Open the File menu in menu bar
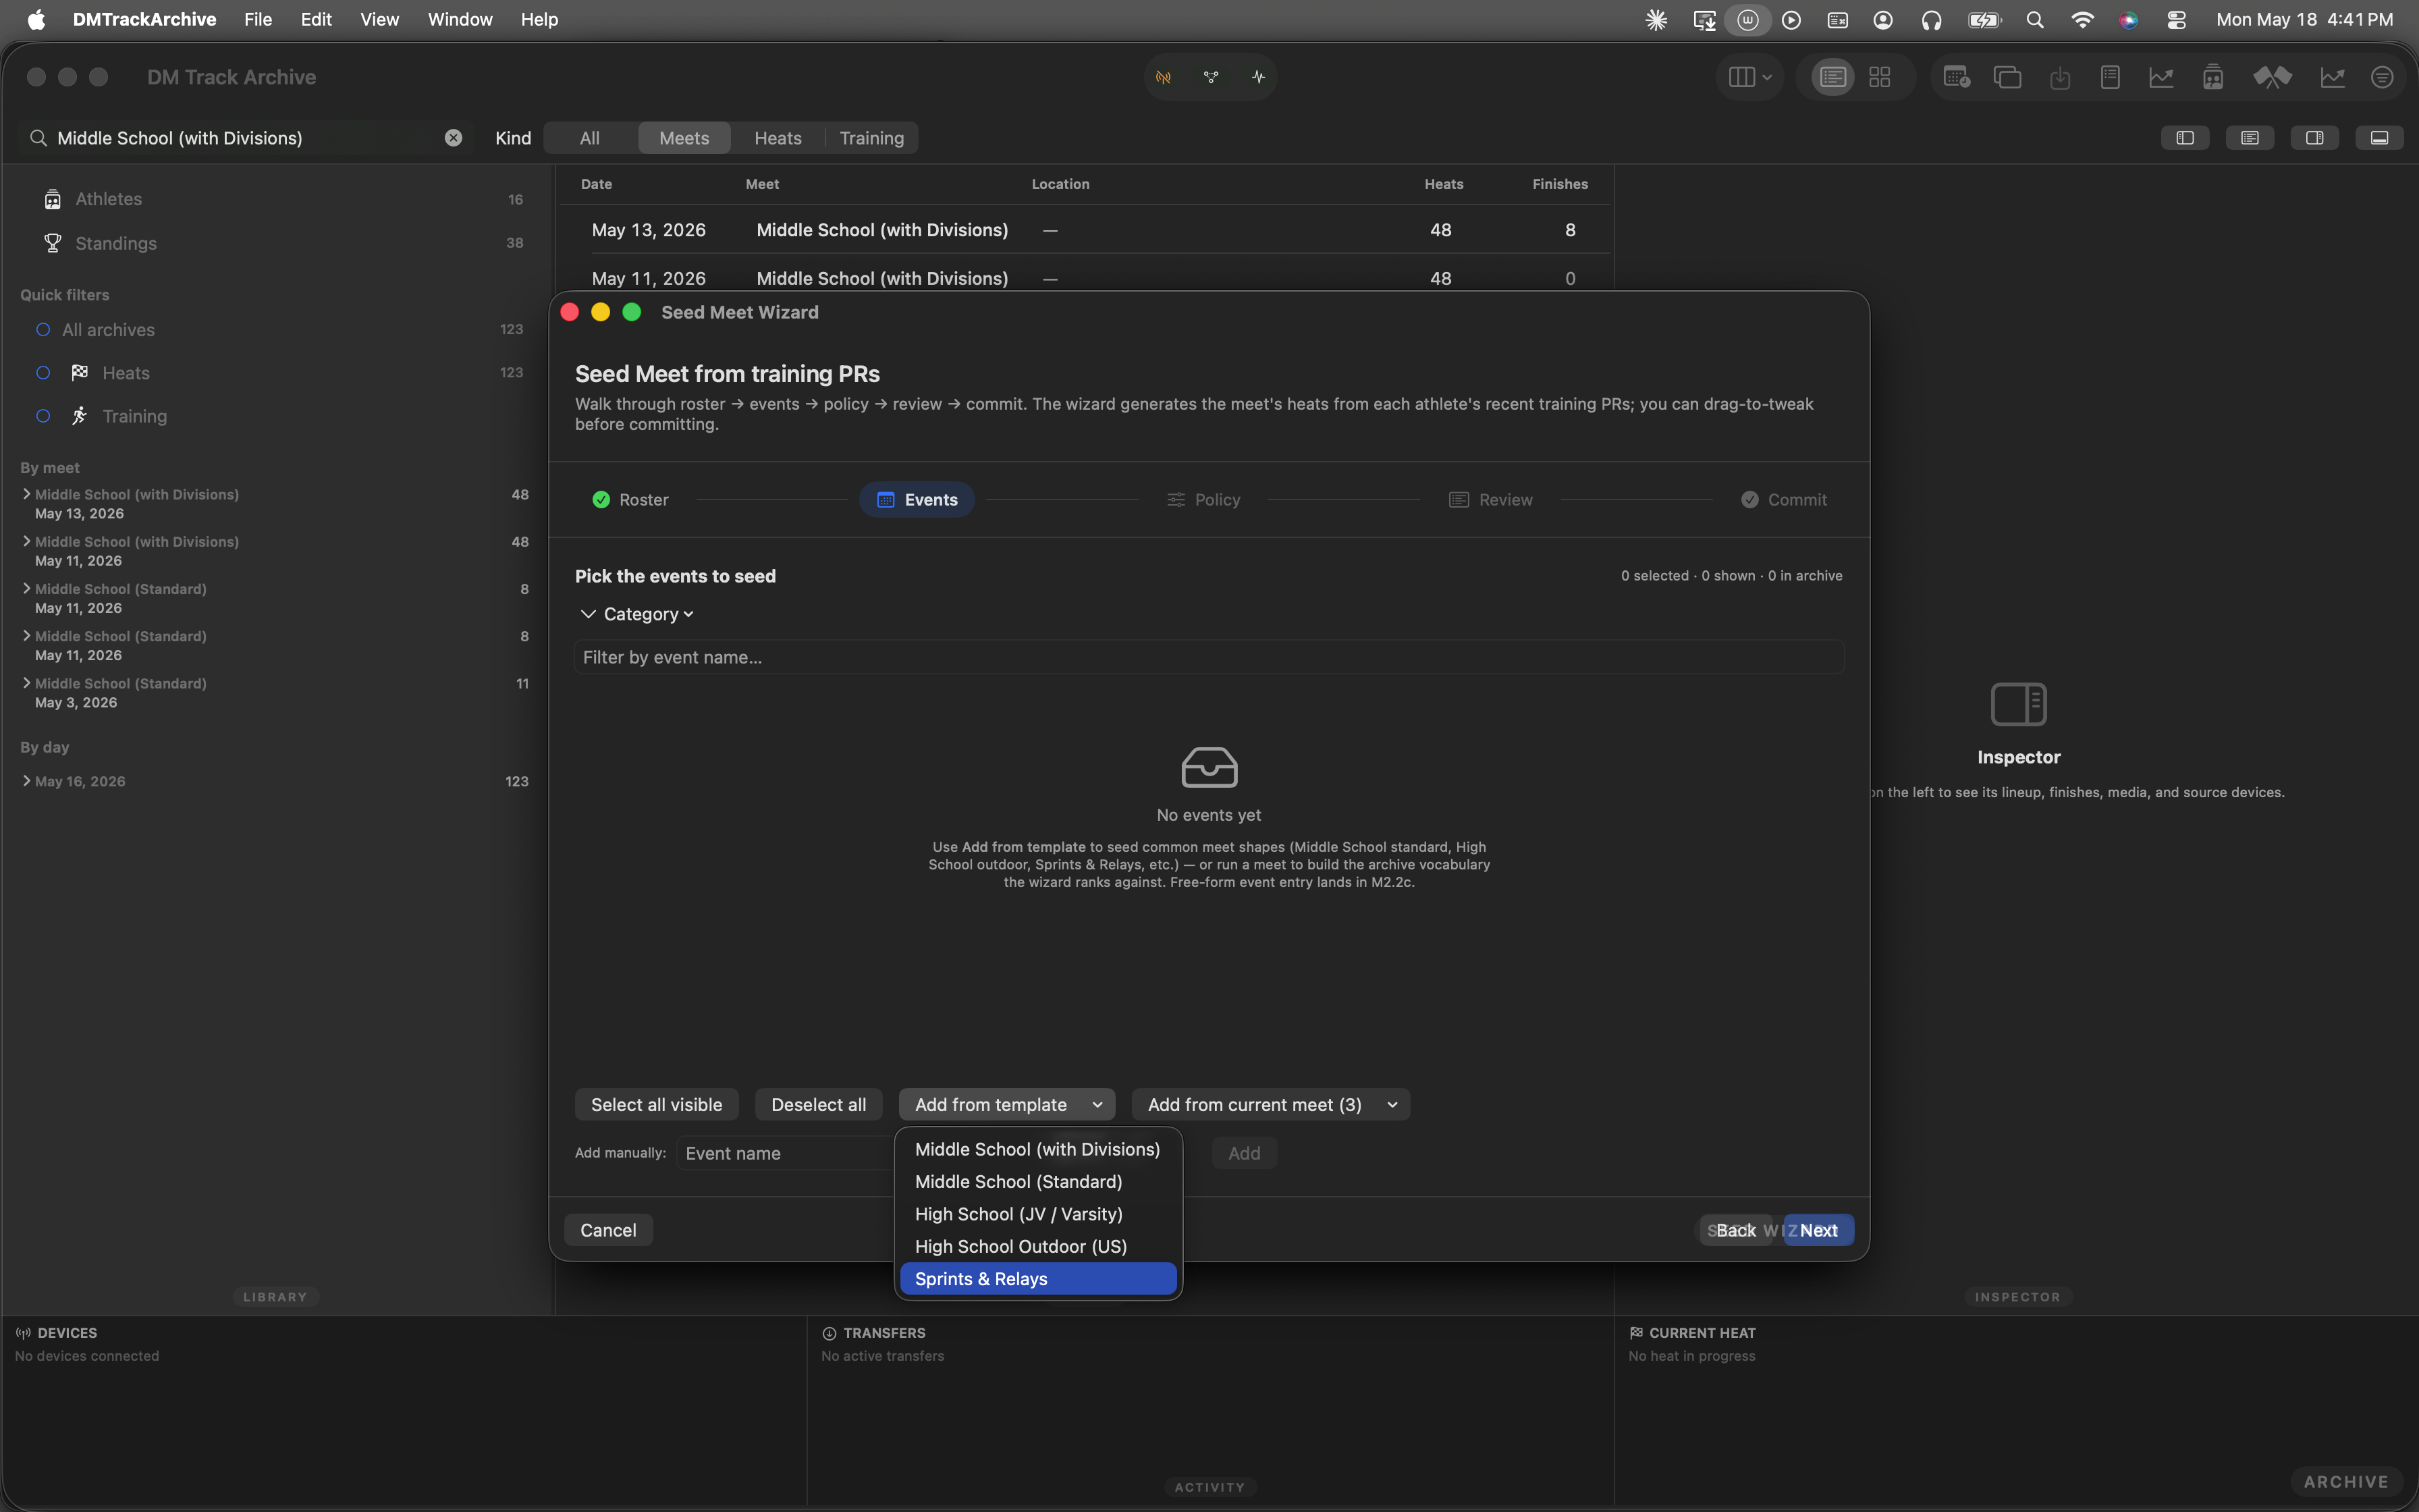Screen dimensions: 2419x1512 point(258,19)
